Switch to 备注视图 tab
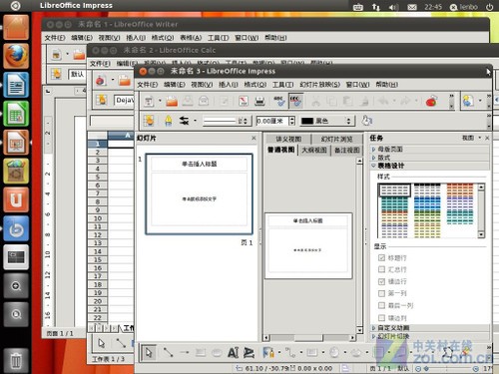The width and height of the screenshot is (499, 374). pyautogui.click(x=346, y=150)
